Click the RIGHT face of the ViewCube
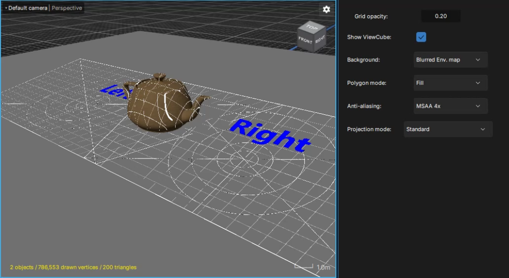 (320, 40)
